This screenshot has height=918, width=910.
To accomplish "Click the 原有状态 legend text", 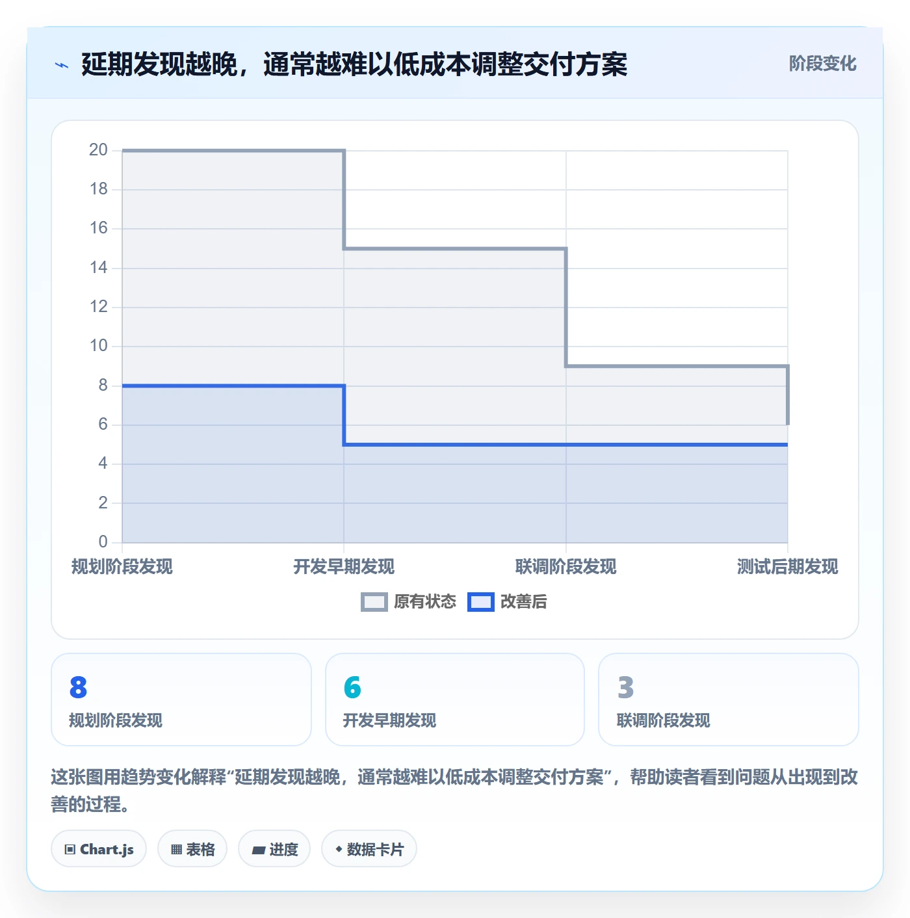I will pyautogui.click(x=425, y=602).
